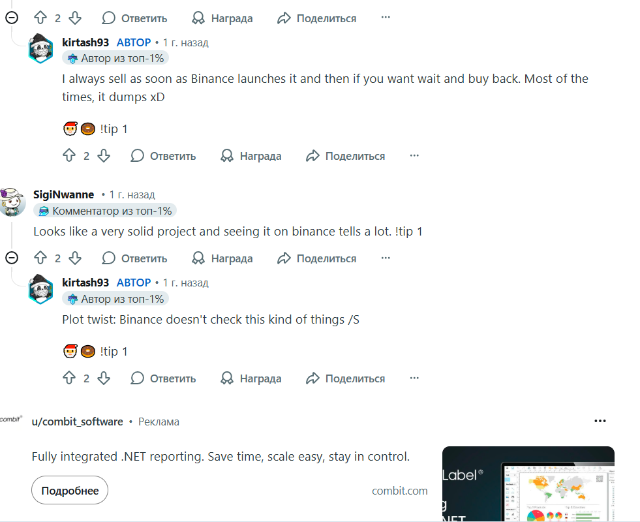Image resolution: width=640 pixels, height=522 pixels.
Task: Click Share icon under the "Plot twist" reply
Action: click(x=312, y=378)
